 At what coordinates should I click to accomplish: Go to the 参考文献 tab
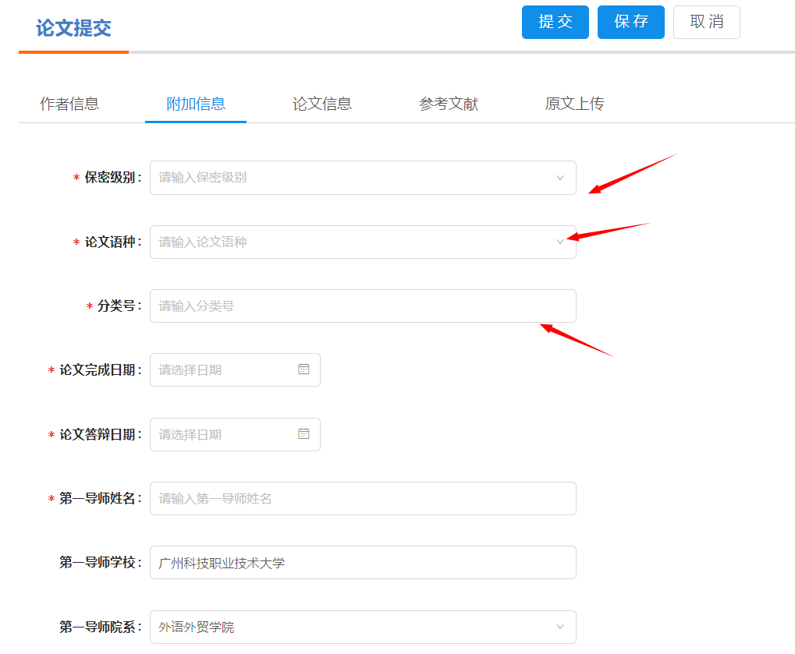(449, 104)
